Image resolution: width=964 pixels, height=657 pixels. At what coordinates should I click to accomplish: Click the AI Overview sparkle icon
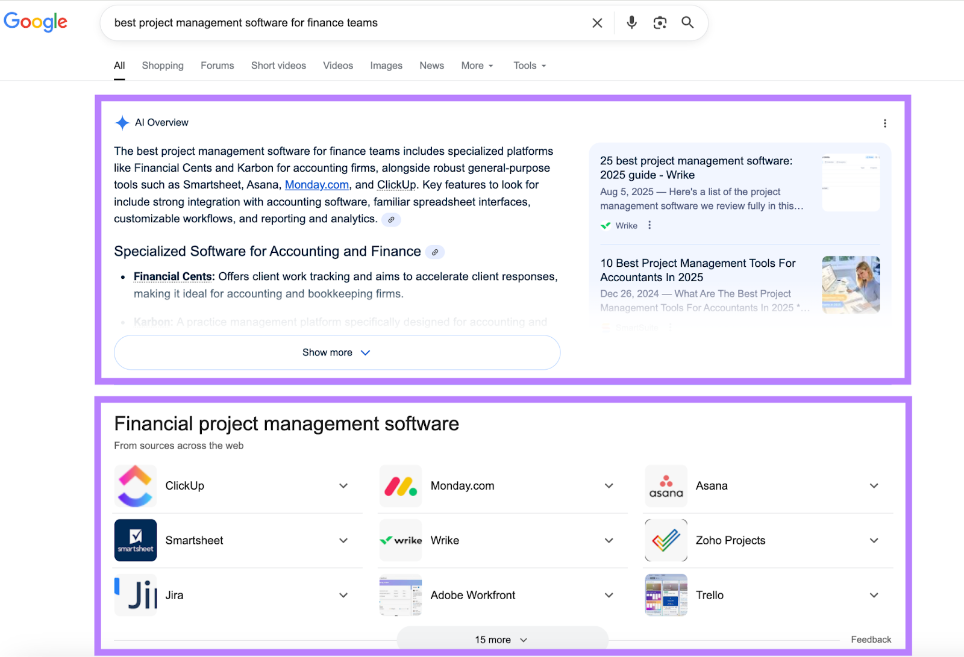click(x=122, y=122)
